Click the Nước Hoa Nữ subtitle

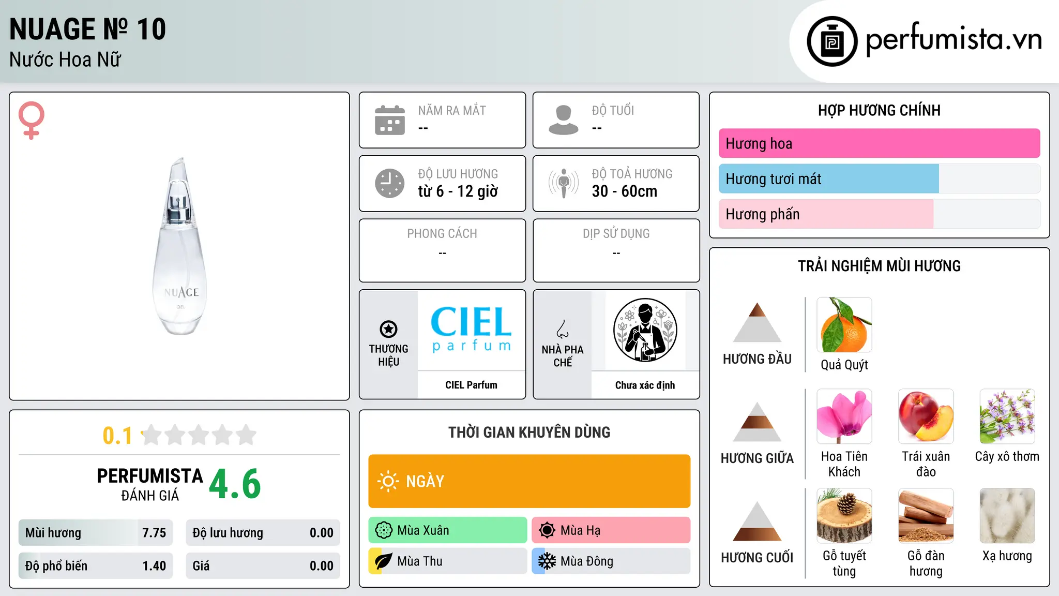pyautogui.click(x=65, y=59)
